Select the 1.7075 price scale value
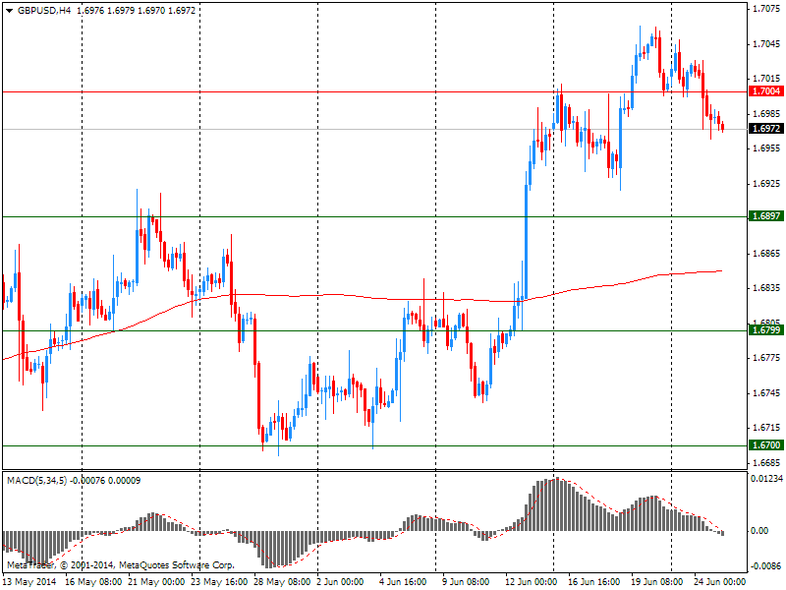786x590 pixels. [x=766, y=9]
